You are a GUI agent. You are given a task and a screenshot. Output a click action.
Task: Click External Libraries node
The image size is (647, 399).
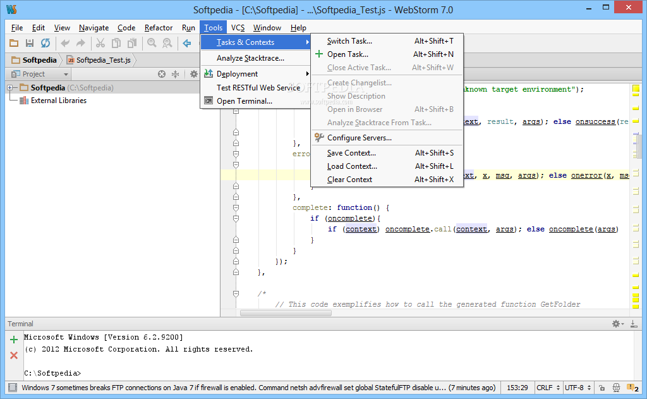point(59,101)
